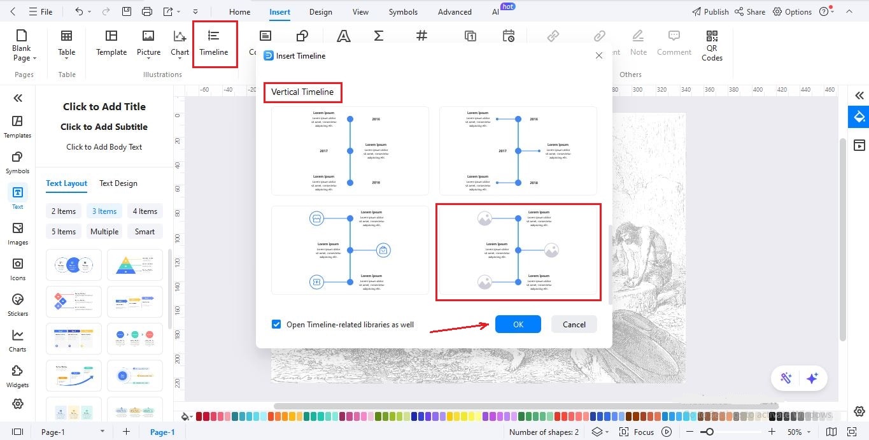Insert QR Codes

tap(712, 45)
